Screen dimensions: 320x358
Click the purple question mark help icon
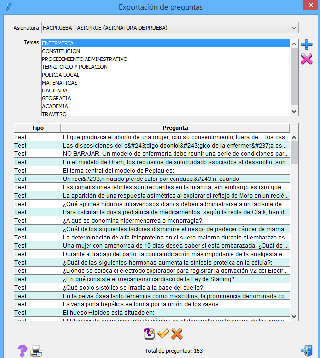pos(22,350)
